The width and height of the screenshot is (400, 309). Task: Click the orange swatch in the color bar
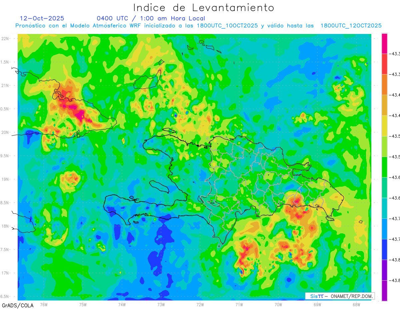tap(384, 84)
